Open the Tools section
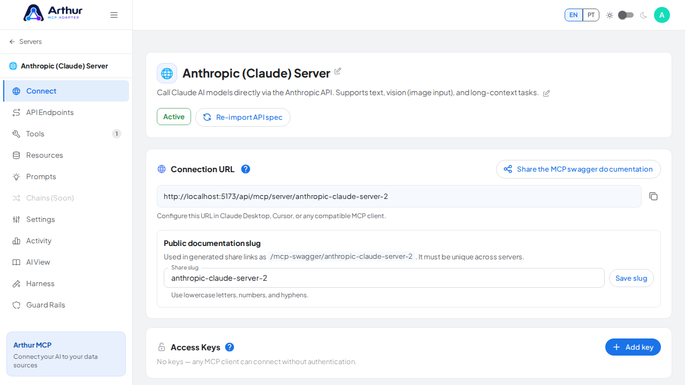The image size is (685, 385). (66, 134)
